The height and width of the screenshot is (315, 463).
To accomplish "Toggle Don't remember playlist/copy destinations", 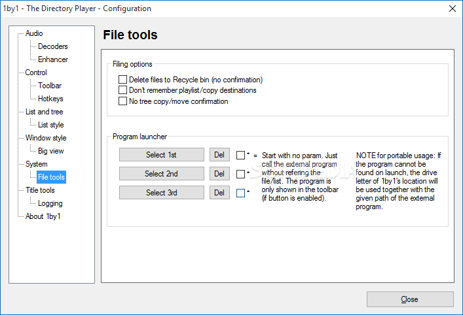I will (x=122, y=90).
